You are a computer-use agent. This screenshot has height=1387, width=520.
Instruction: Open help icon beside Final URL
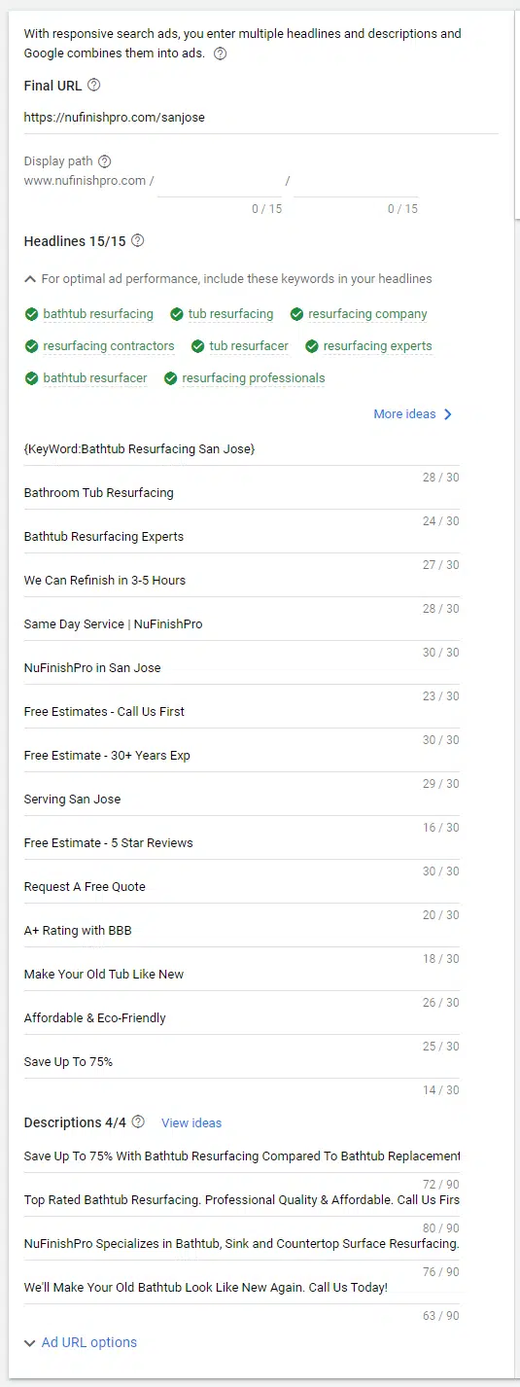pyautogui.click(x=93, y=86)
